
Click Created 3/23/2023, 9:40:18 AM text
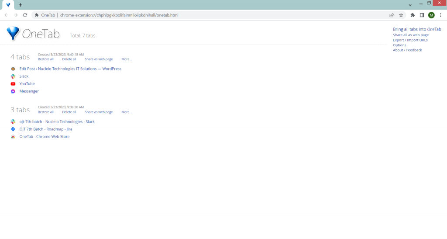pos(61,55)
